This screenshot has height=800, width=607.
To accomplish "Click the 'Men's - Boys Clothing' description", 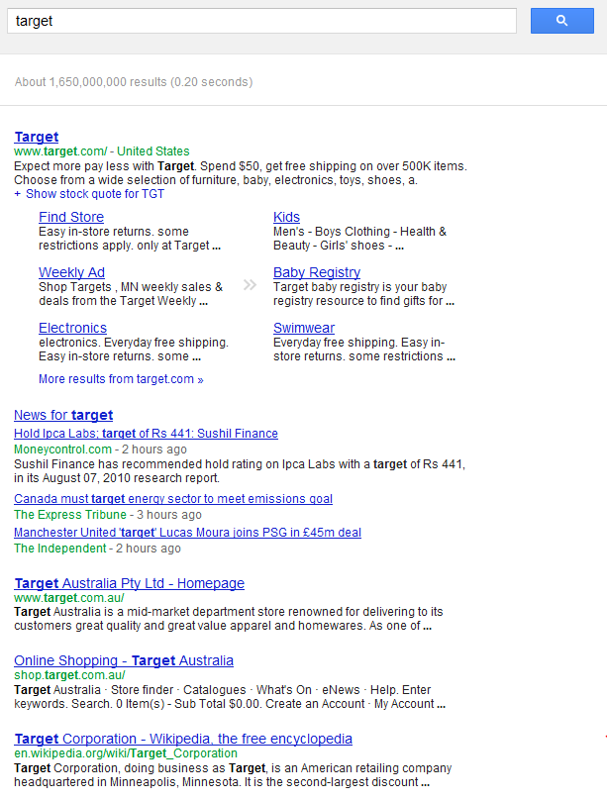I will click(x=360, y=239).
